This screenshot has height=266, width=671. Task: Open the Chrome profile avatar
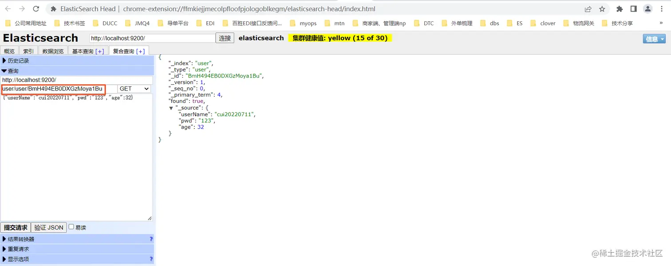click(x=648, y=9)
